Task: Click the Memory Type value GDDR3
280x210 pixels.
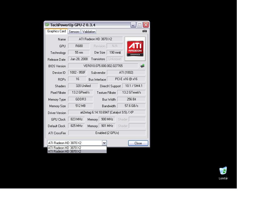Action: tap(81, 99)
